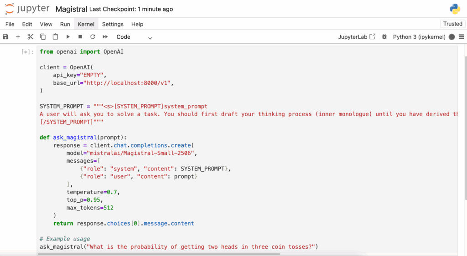Copy the selected cell
Viewport: 467px width, 256px height.
[x=43, y=37]
